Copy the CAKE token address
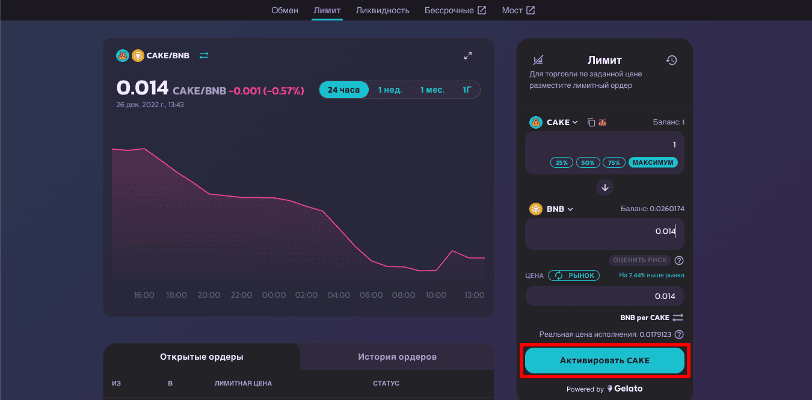The height and width of the screenshot is (400, 812). [591, 123]
